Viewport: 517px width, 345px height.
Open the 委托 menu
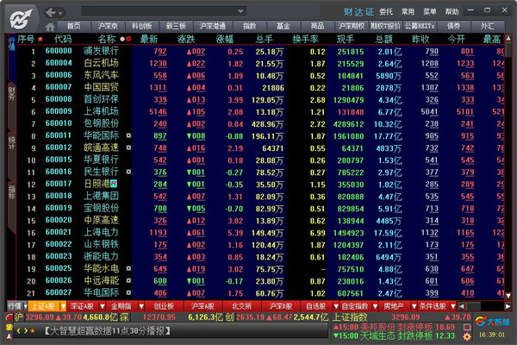pos(386,12)
